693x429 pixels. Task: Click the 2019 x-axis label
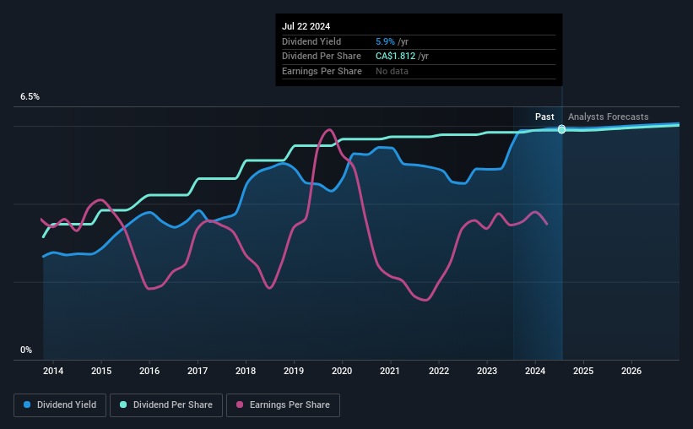point(294,371)
